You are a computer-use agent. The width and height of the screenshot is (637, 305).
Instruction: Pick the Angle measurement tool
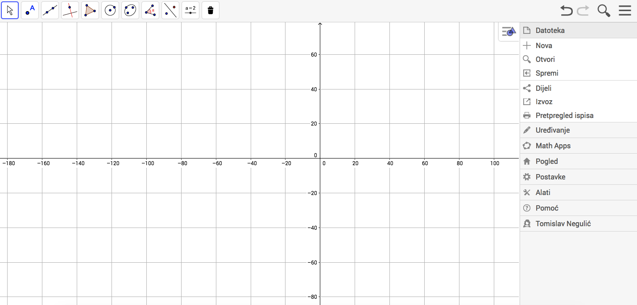(x=150, y=10)
